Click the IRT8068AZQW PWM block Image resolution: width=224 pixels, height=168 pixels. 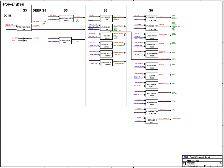(x=152, y=103)
